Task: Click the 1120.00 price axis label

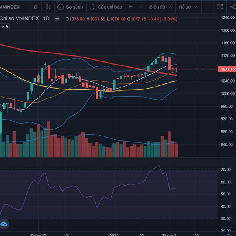Action: click(x=228, y=55)
